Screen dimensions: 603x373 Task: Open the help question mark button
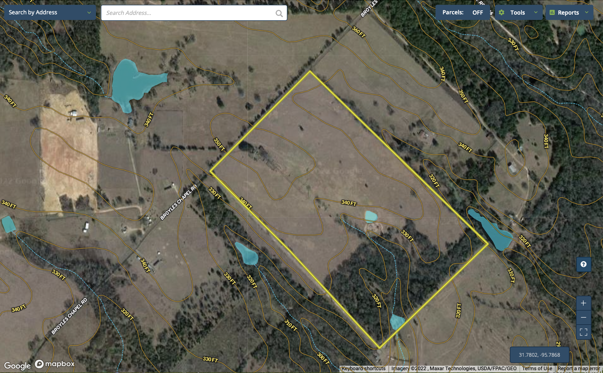click(x=584, y=264)
